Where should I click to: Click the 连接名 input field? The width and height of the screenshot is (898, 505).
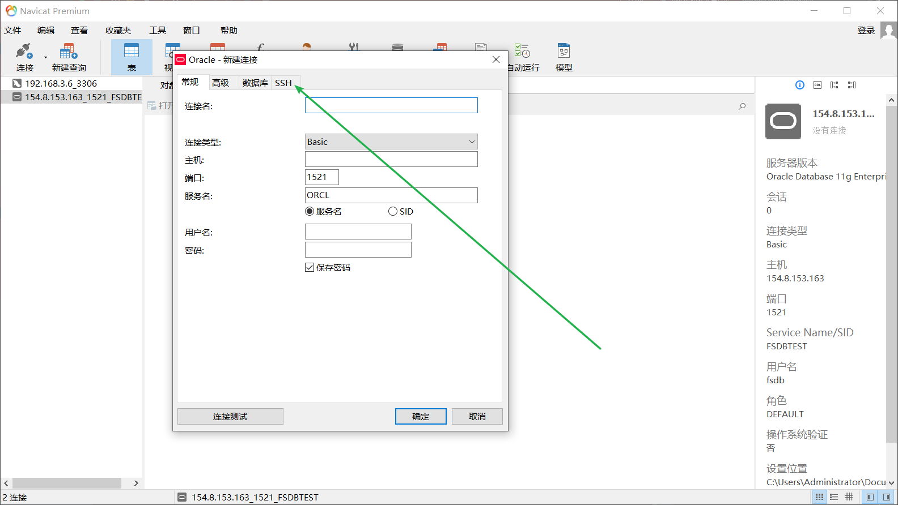(x=391, y=105)
